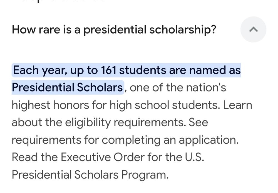The width and height of the screenshot is (278, 193).
Task: Click the highlighted "Presidential Scholars" text
Action: click(x=67, y=88)
